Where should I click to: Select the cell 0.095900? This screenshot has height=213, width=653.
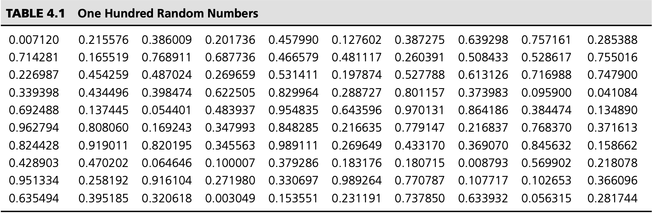click(x=546, y=93)
